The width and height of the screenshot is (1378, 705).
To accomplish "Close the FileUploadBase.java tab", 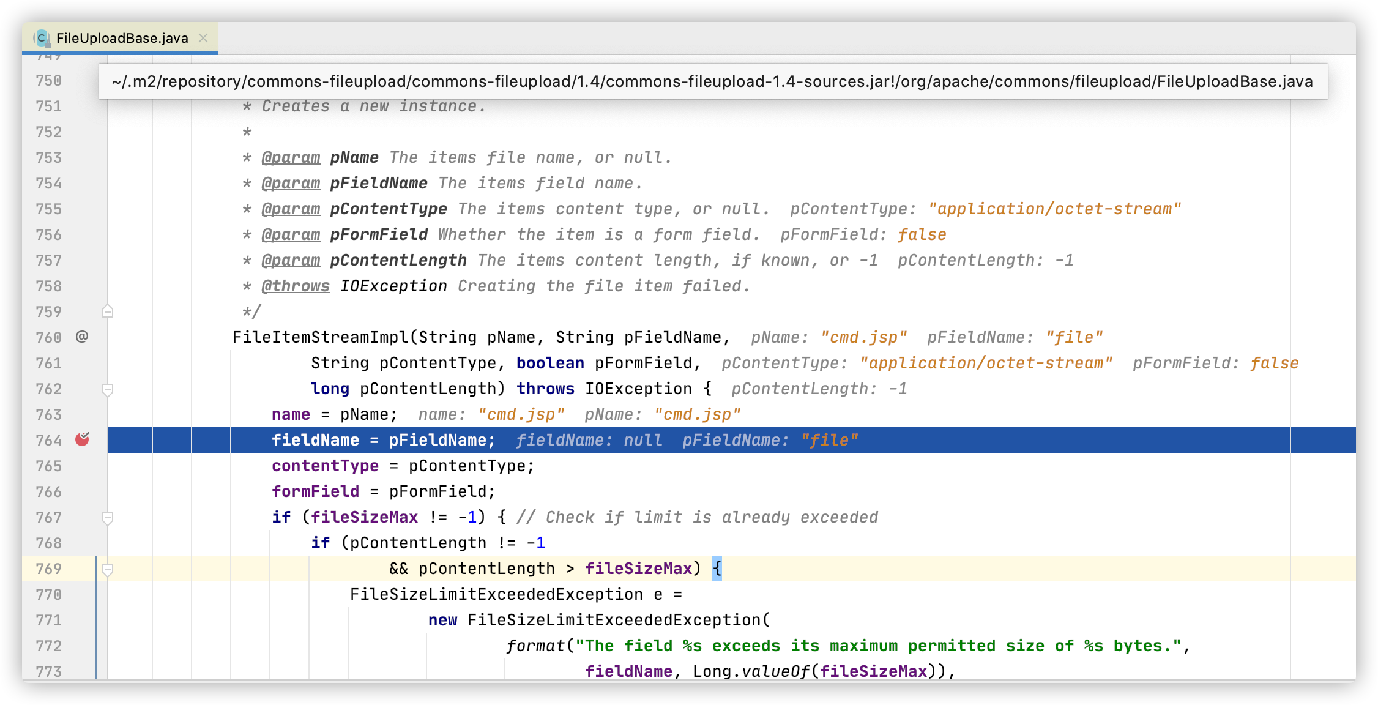I will point(203,38).
